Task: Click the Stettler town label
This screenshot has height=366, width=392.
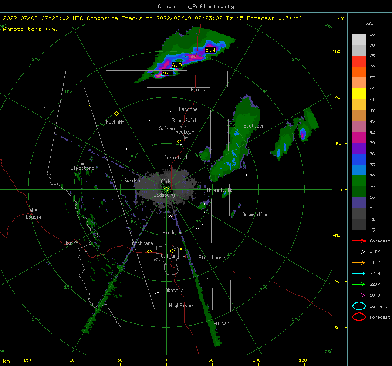Action: point(254,126)
